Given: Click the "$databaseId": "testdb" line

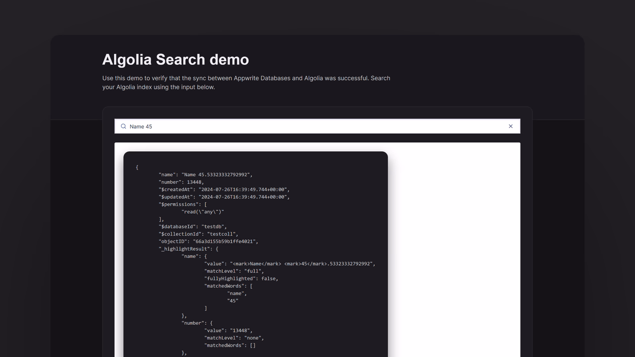Looking at the screenshot, I should coord(192,227).
